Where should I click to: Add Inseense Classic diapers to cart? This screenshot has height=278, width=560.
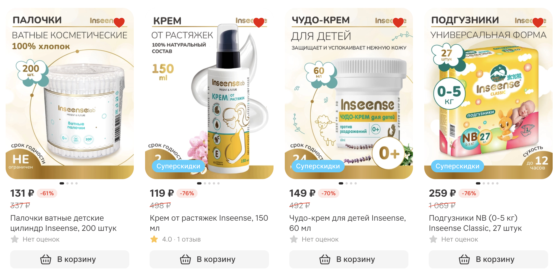pyautogui.click(x=488, y=259)
